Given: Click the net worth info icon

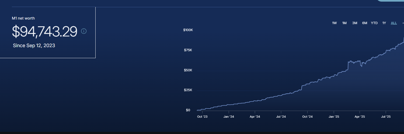Looking at the screenshot, I should click(x=84, y=31).
